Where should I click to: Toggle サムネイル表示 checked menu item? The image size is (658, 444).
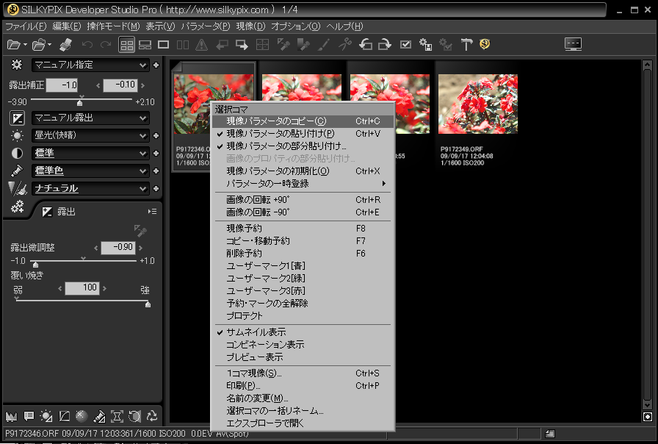coord(256,332)
